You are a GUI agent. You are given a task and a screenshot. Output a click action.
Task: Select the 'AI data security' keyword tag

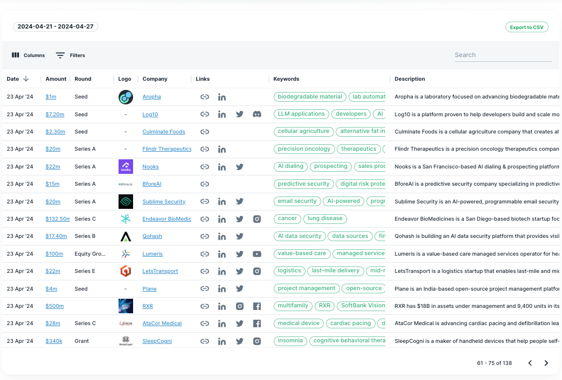300,236
